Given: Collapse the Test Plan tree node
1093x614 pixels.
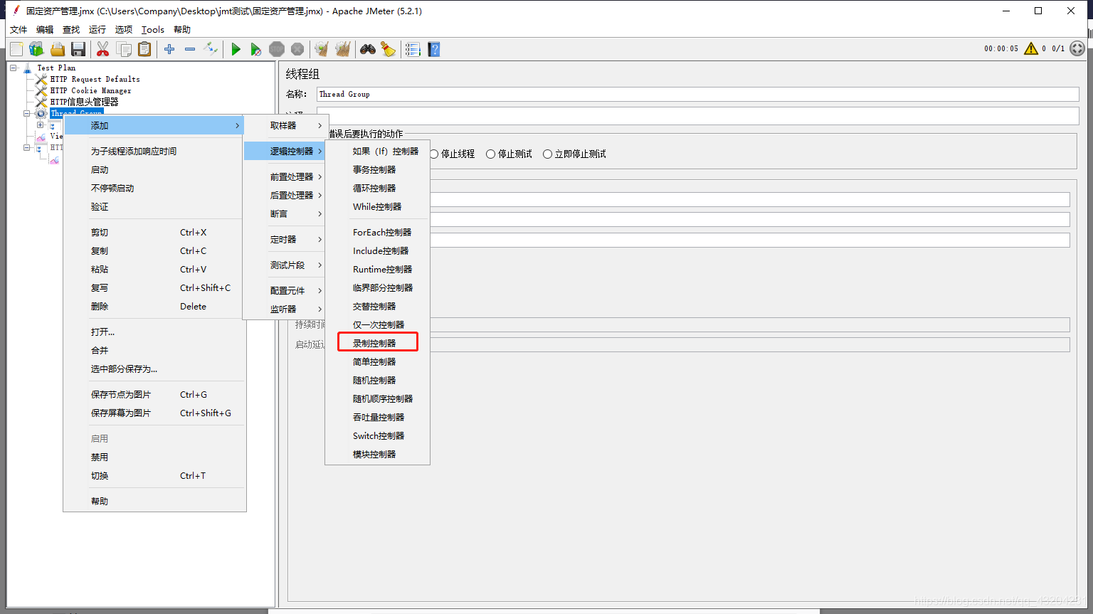Looking at the screenshot, I should tap(13, 68).
